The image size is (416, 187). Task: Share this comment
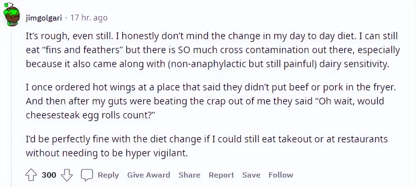[x=189, y=175]
